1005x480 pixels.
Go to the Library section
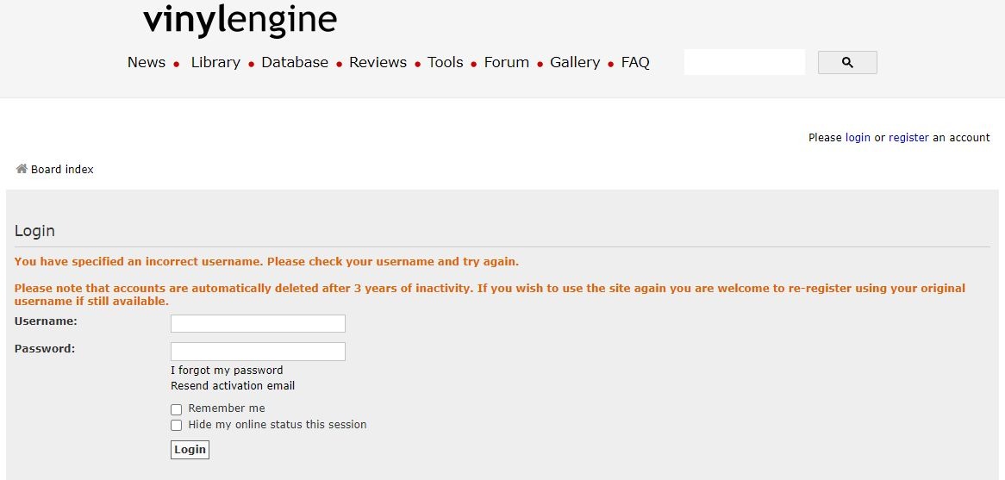215,62
